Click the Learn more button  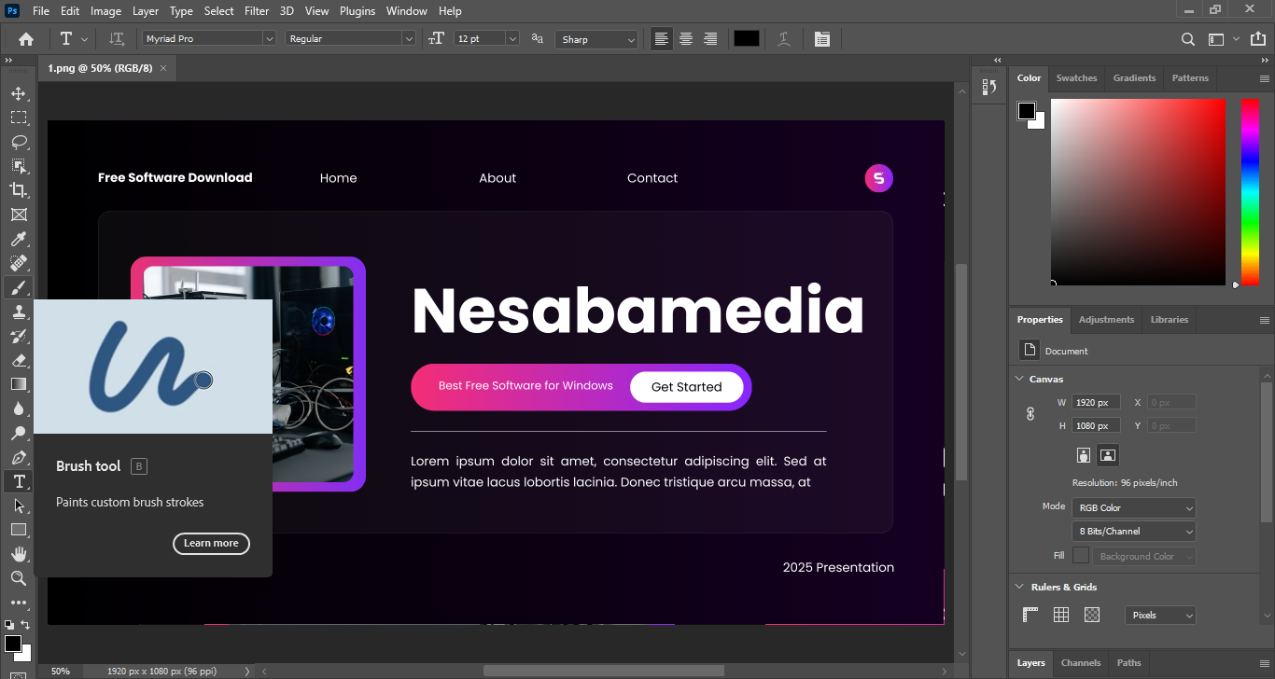click(211, 544)
